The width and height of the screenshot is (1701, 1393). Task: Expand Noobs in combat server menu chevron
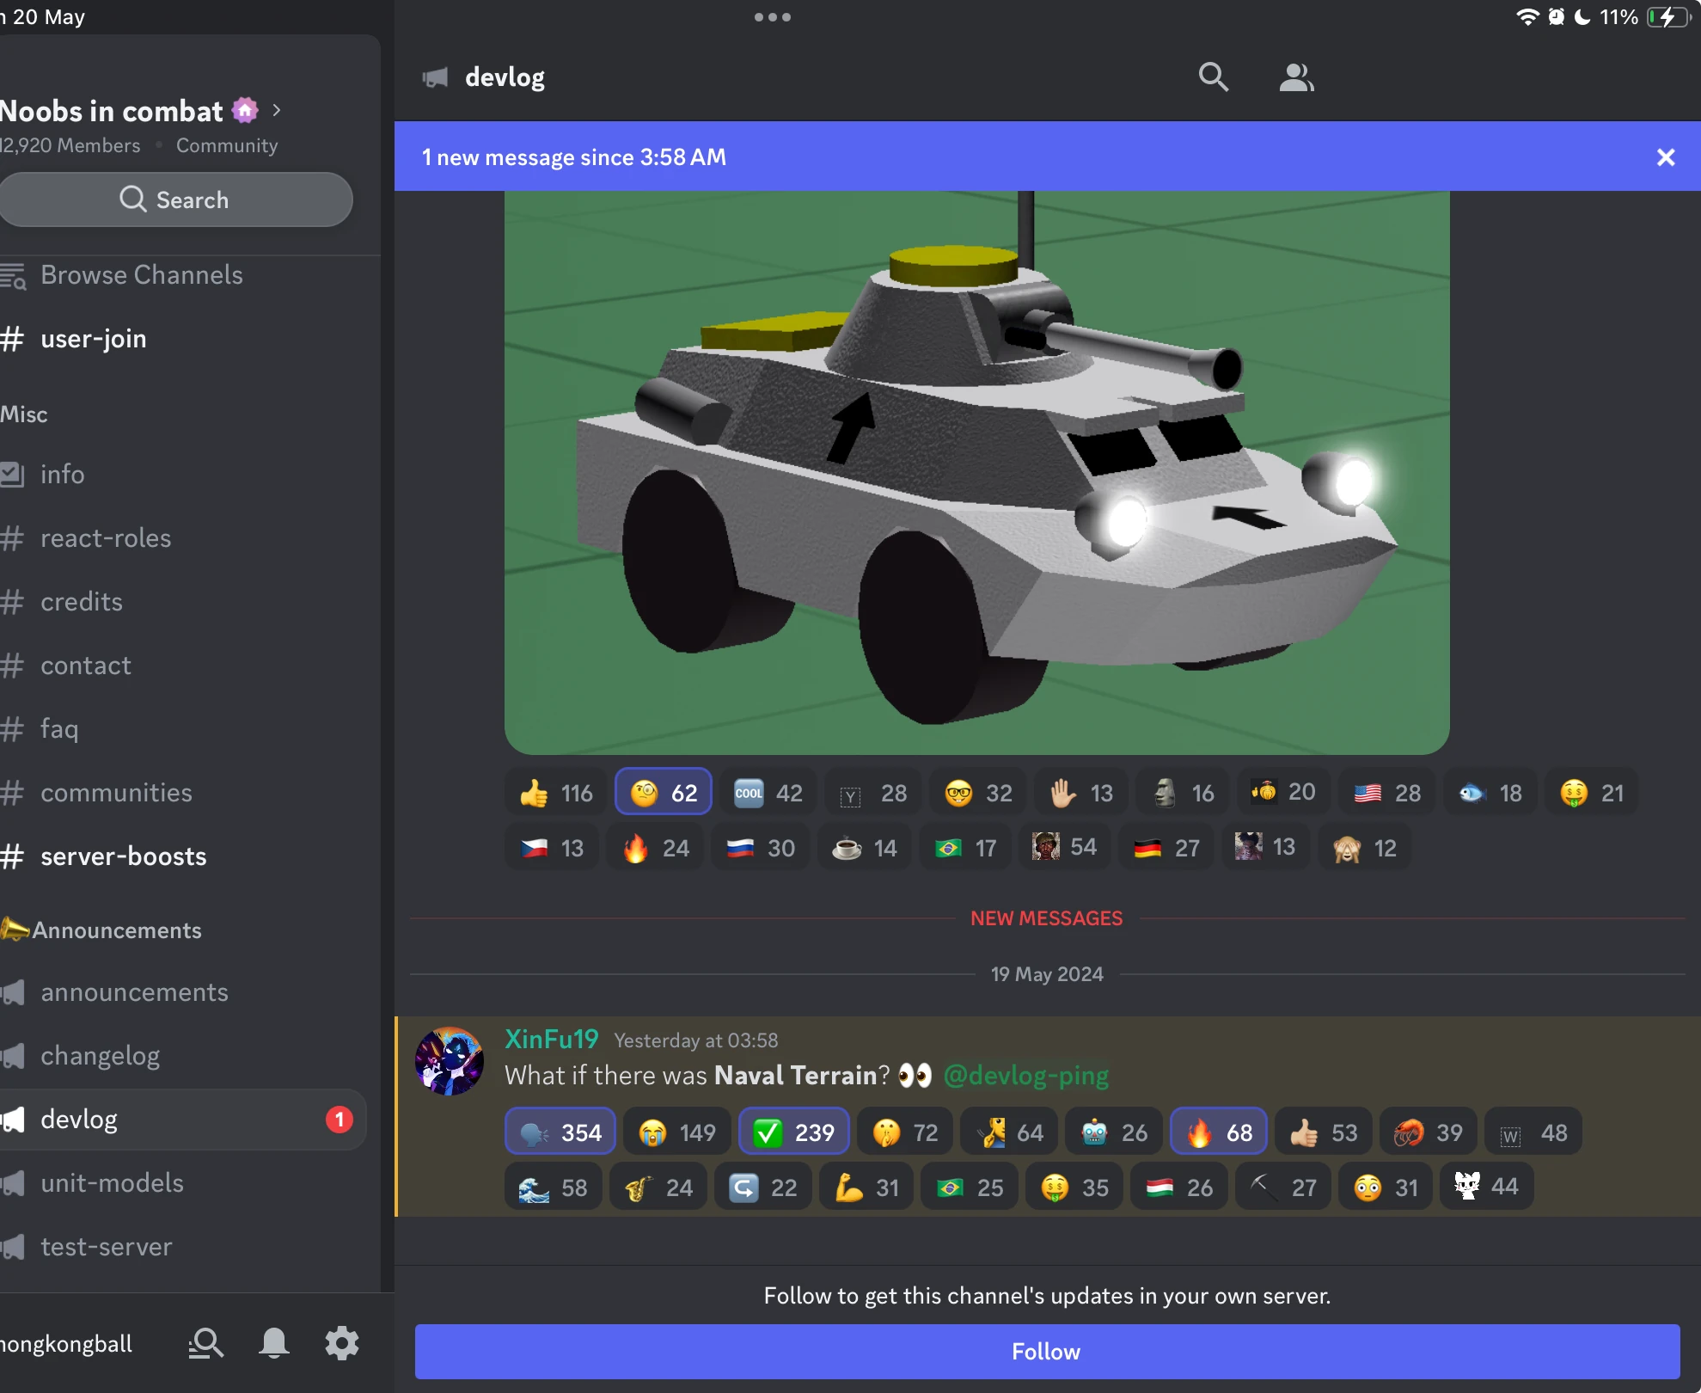click(x=277, y=110)
